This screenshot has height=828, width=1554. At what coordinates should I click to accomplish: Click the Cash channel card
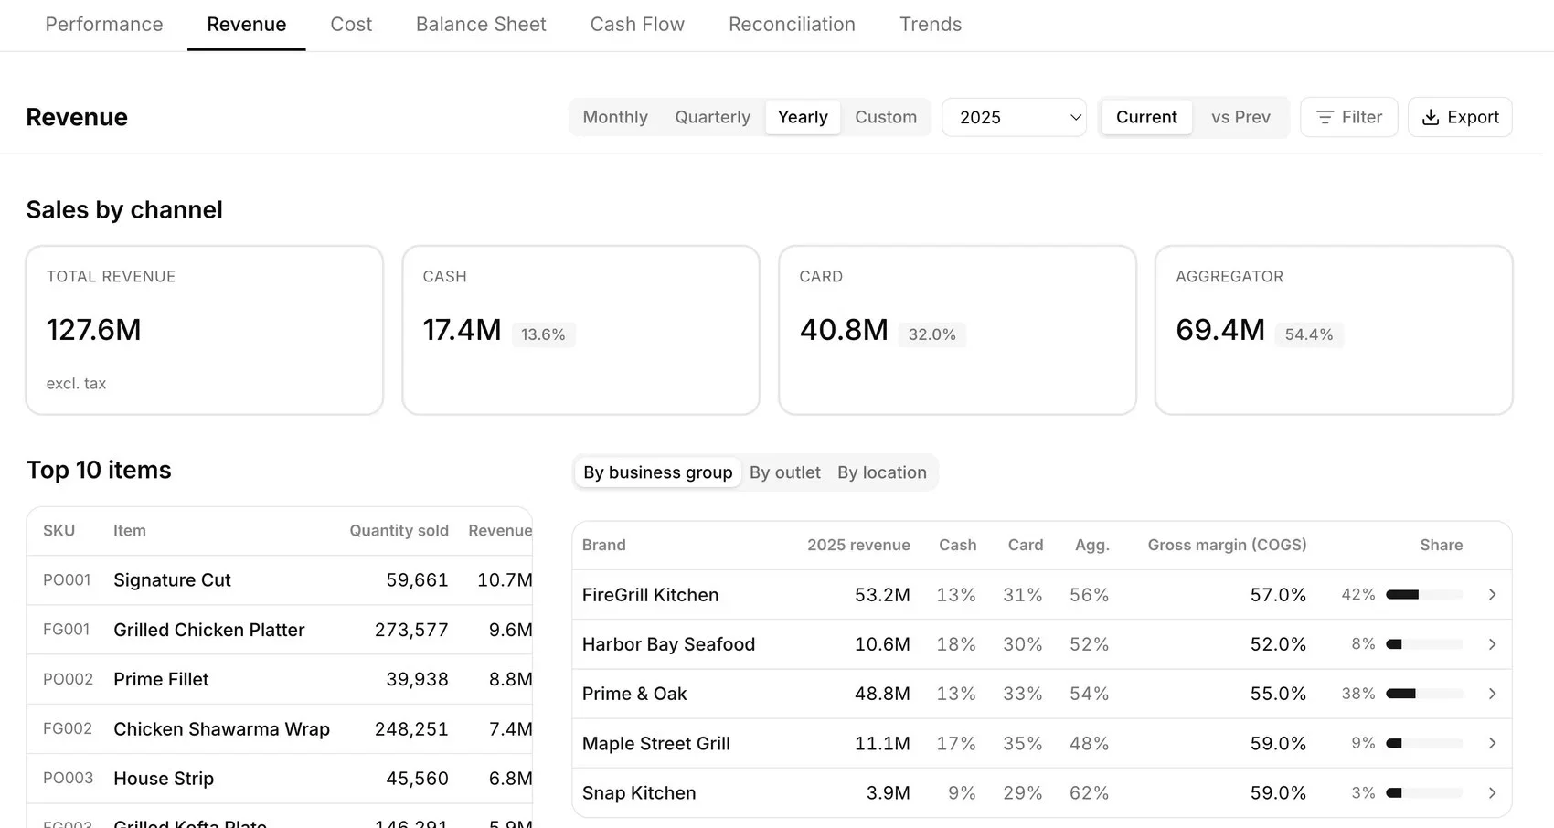(581, 330)
